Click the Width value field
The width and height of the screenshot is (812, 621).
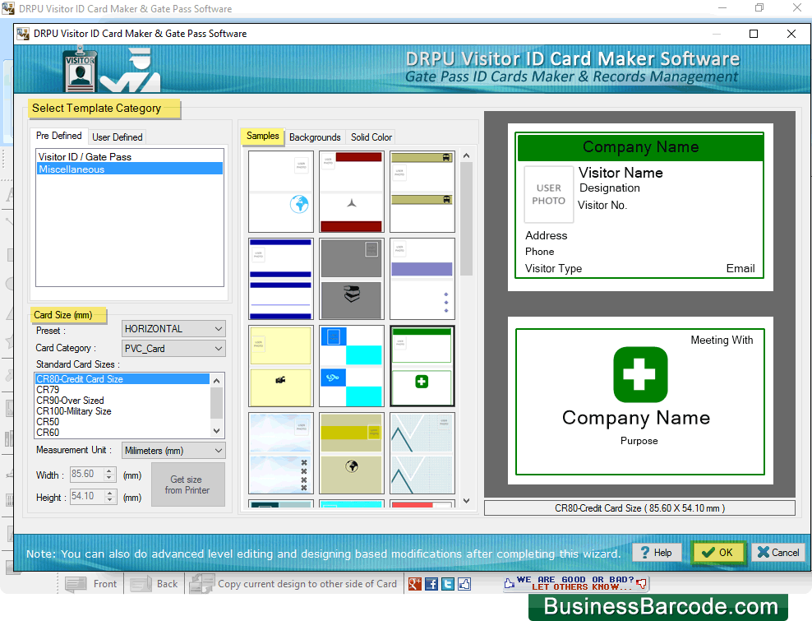[87, 474]
